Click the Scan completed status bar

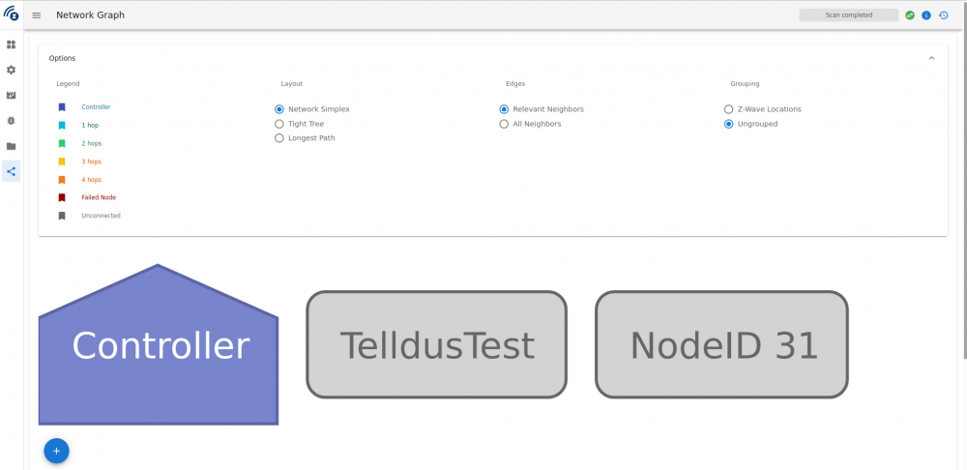click(x=848, y=15)
